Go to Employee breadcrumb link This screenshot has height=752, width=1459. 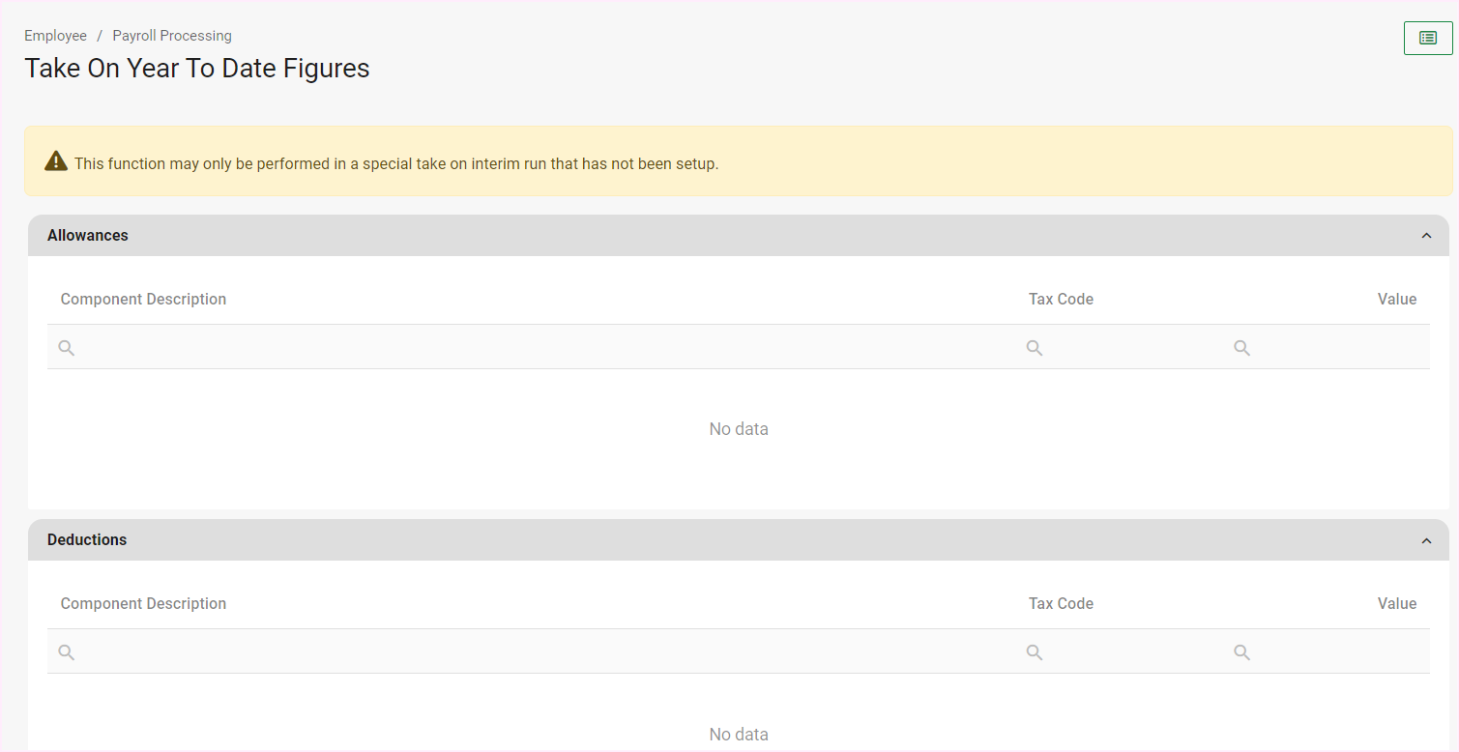coord(55,36)
